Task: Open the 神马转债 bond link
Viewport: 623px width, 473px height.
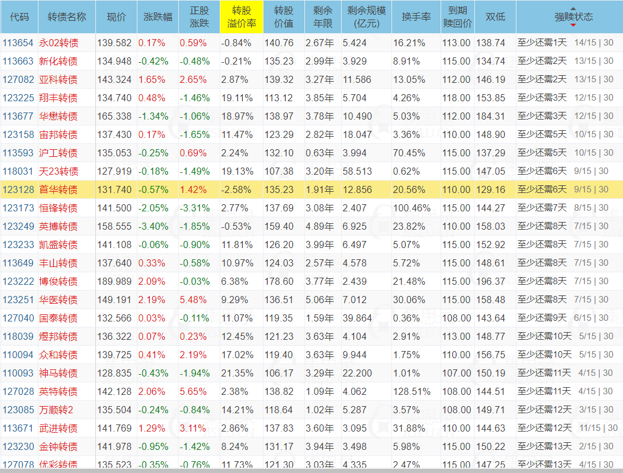Action: point(58,373)
